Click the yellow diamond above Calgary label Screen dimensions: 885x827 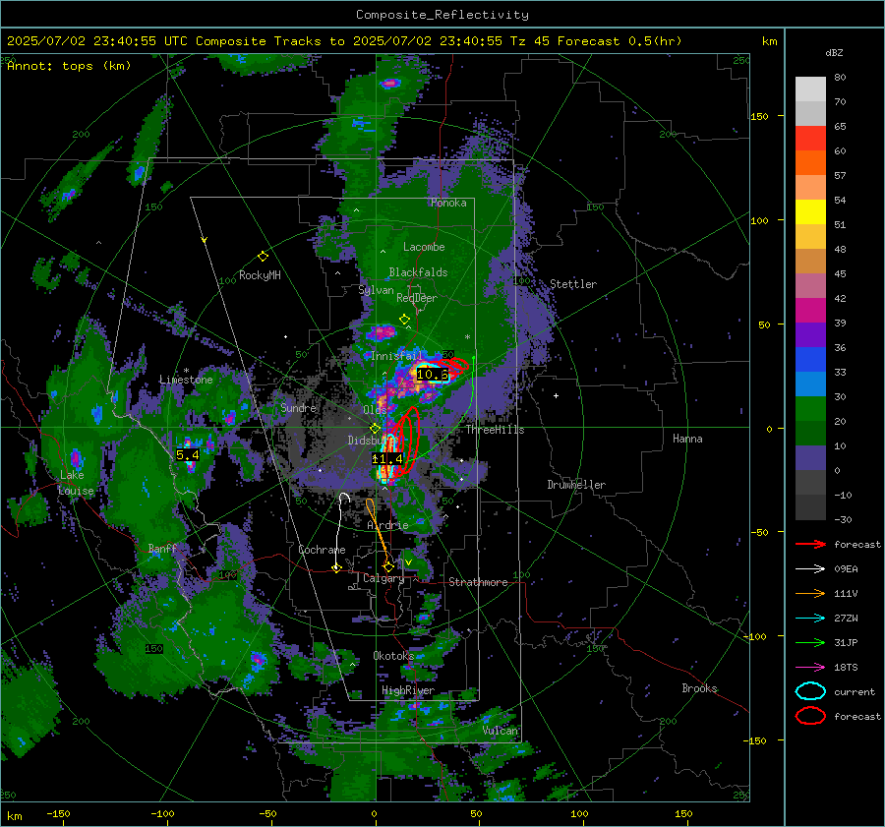click(x=387, y=566)
